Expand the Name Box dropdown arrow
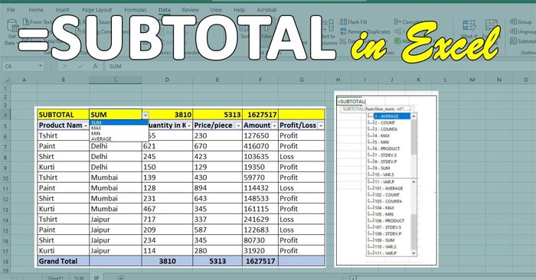Image resolution: width=536 pixels, height=280 pixels. [x=41, y=67]
